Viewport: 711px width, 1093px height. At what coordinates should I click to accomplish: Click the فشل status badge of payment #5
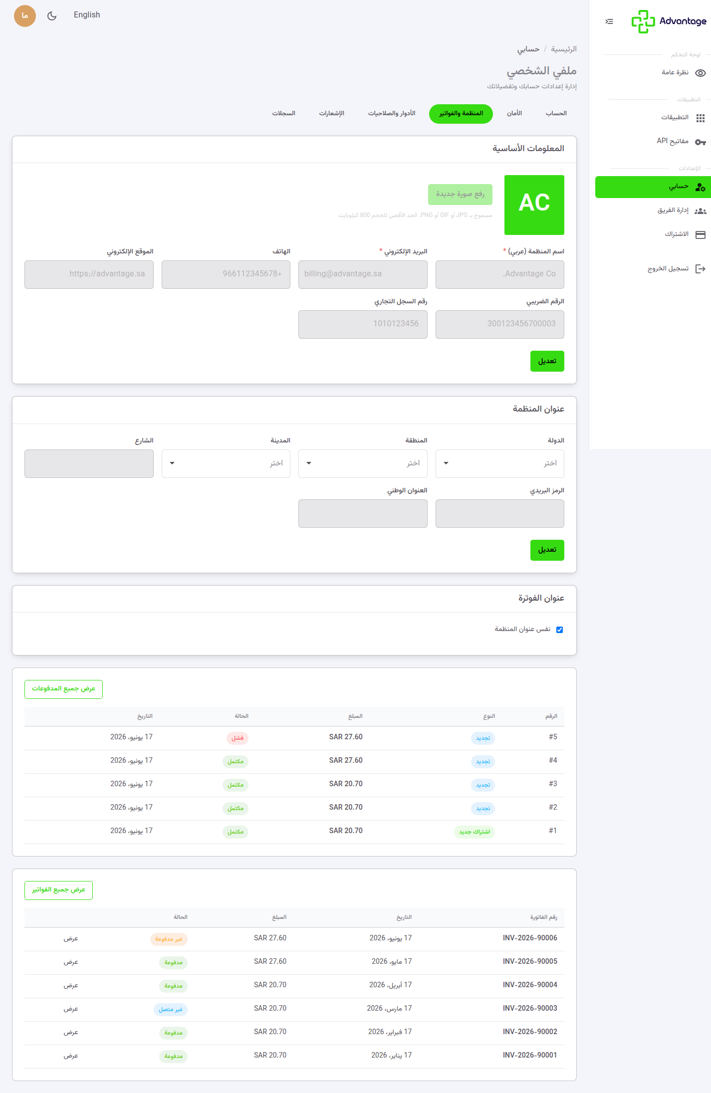[237, 738]
